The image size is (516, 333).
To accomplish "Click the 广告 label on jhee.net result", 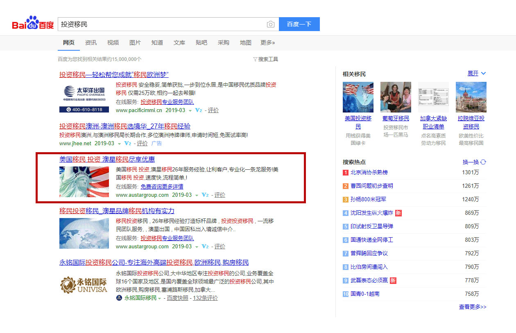I will click(x=157, y=144).
